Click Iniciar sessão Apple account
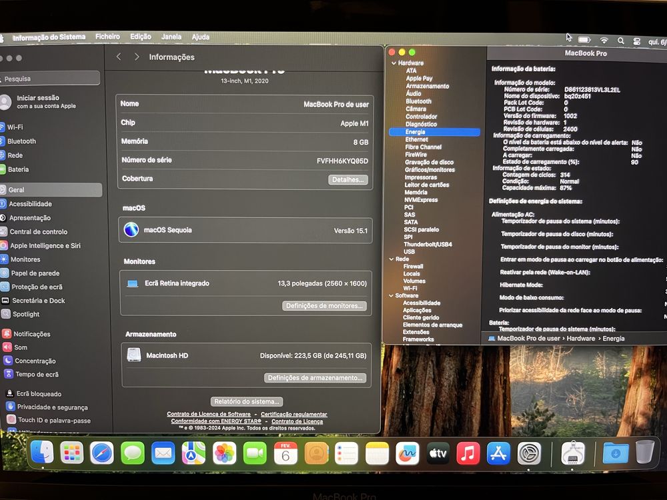The height and width of the screenshot is (500, 667). (x=41, y=101)
